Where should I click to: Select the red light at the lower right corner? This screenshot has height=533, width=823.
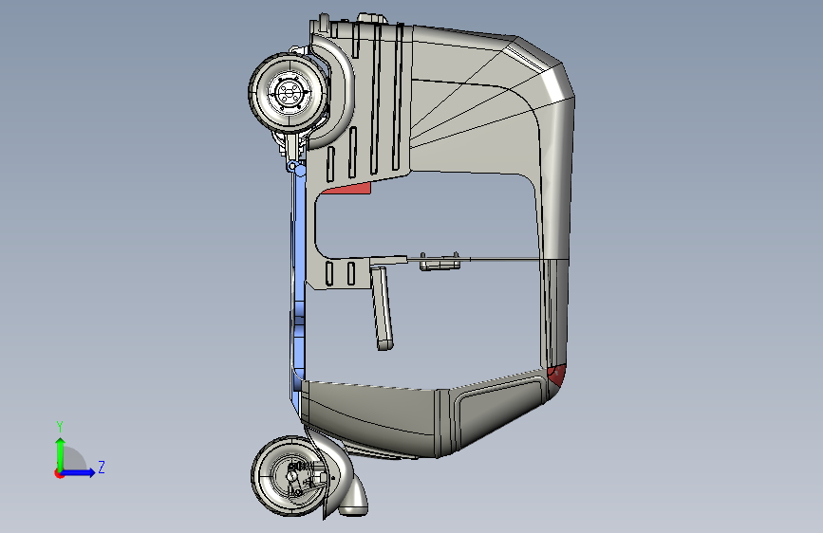[x=556, y=376]
